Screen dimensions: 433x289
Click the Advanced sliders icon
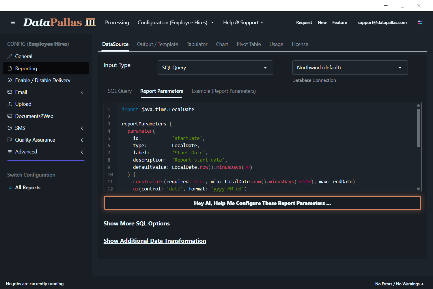[x=10, y=152]
